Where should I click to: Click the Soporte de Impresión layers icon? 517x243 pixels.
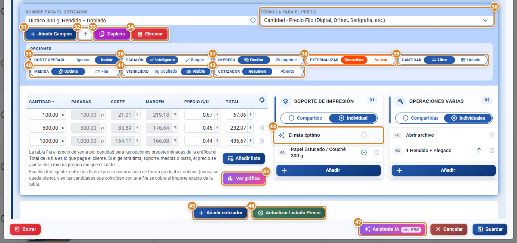[x=286, y=101]
